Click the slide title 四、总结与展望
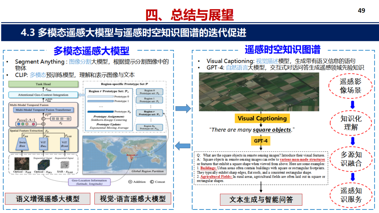The width and height of the screenshot is (379, 213). tap(190, 15)
